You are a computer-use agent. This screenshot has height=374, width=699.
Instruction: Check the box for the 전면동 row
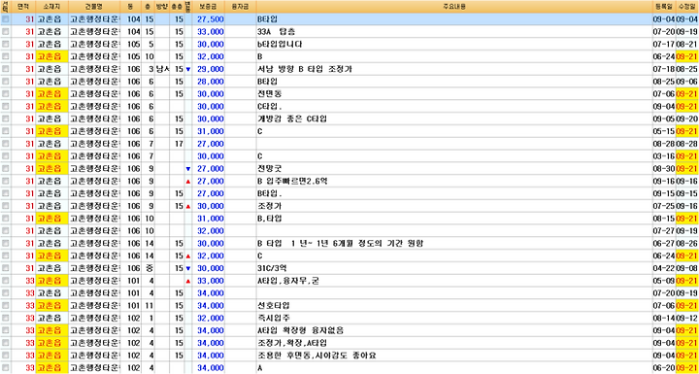[x=5, y=94]
